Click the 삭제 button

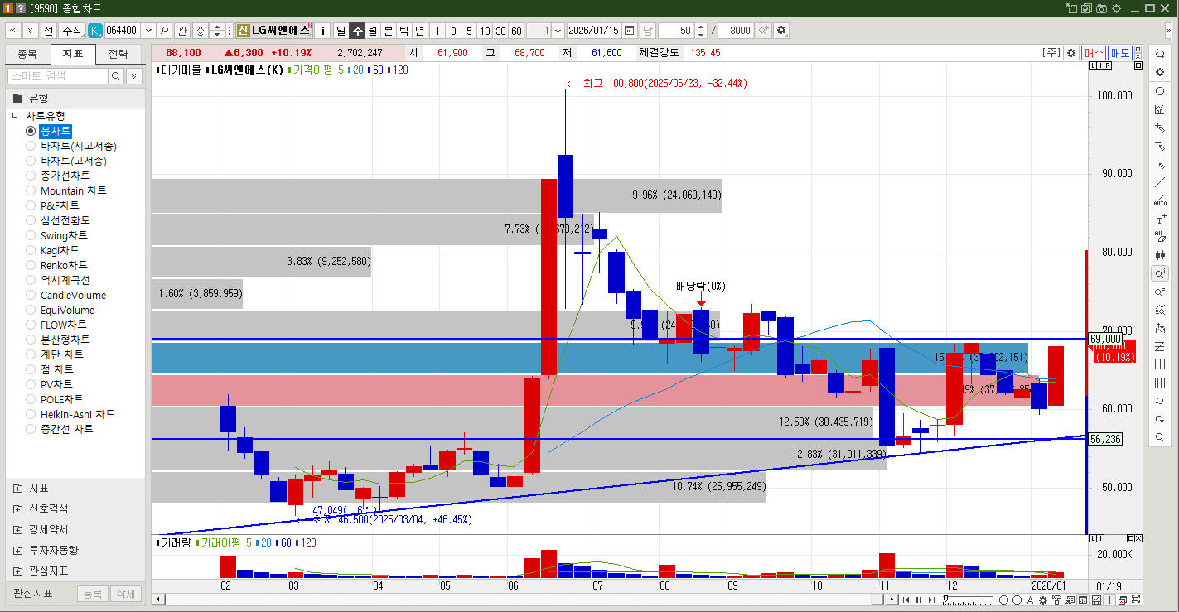125,594
